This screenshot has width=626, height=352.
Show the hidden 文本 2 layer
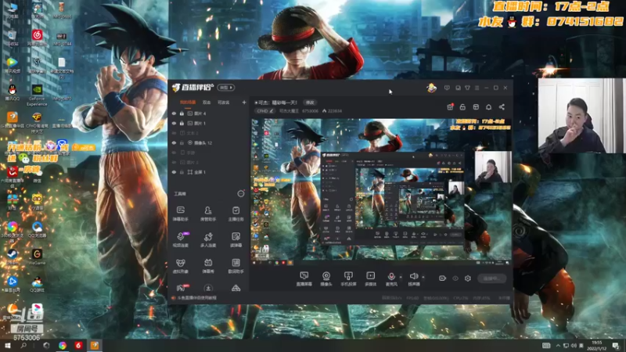coord(174,133)
